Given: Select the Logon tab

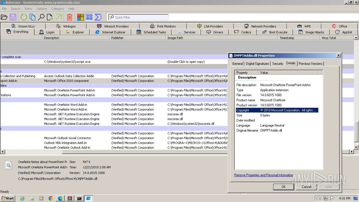Looking at the screenshot, I should point(47,32).
